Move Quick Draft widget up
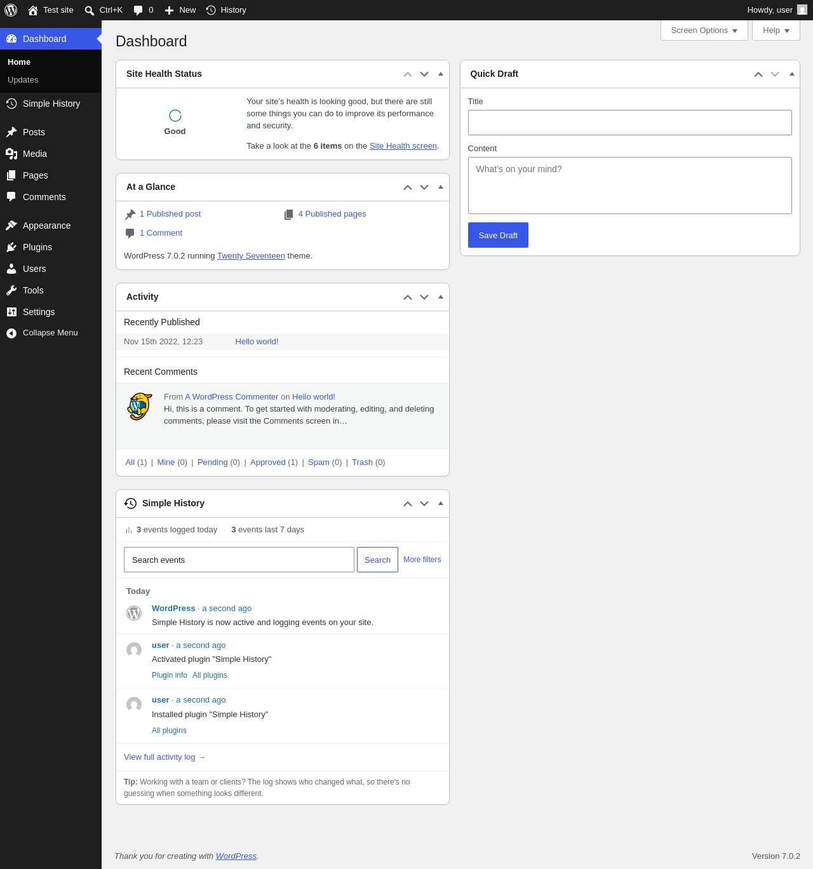Viewport: 813px width, 869px height. pyautogui.click(x=758, y=74)
